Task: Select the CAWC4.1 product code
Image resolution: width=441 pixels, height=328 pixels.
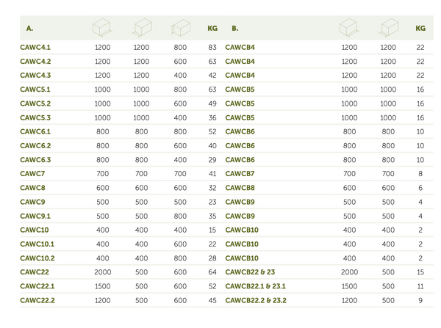Action: pos(35,47)
